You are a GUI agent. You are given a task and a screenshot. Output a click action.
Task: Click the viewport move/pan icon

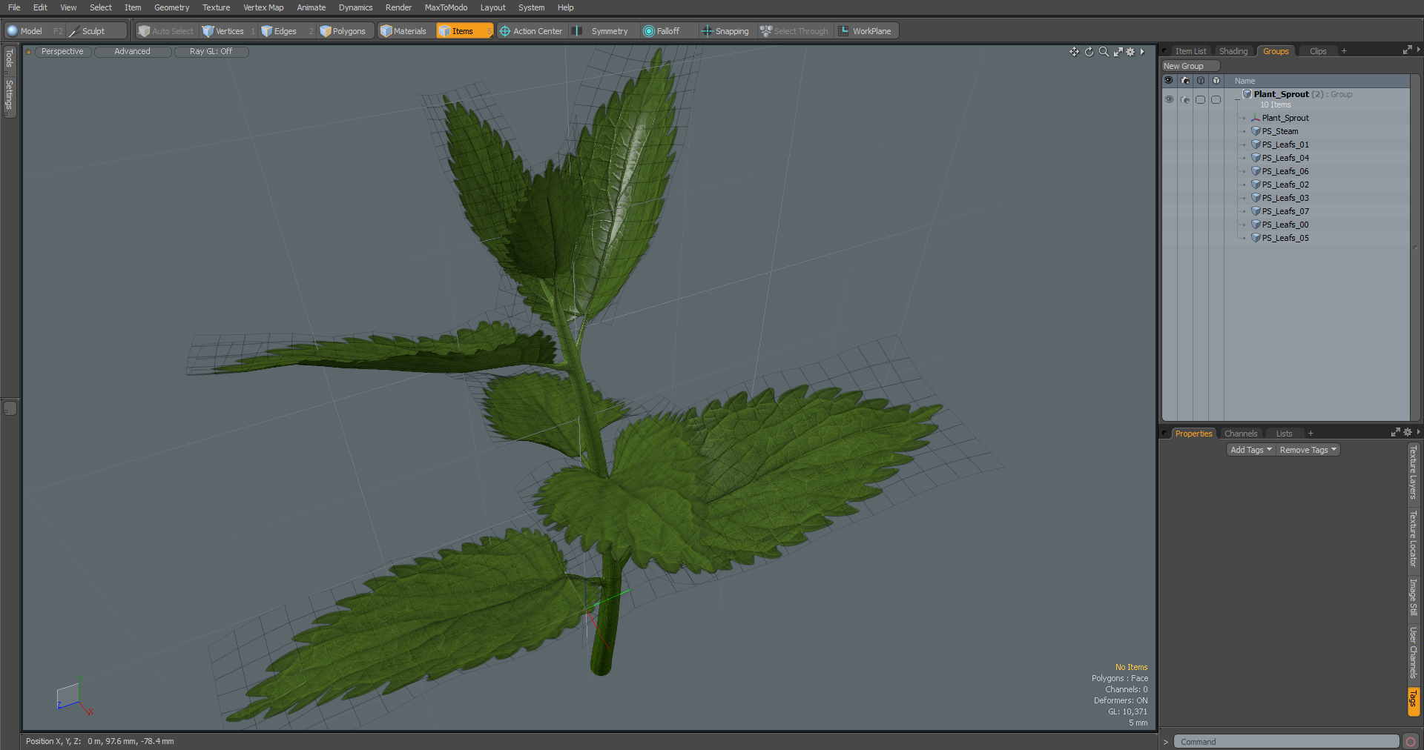pos(1074,52)
